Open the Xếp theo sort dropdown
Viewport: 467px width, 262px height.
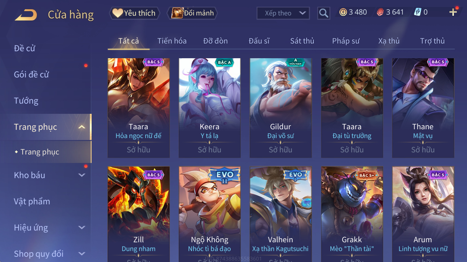click(283, 13)
